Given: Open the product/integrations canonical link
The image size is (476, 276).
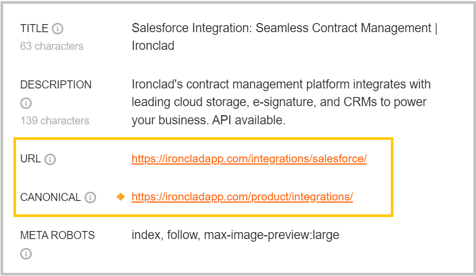Looking at the screenshot, I should pos(242,197).
